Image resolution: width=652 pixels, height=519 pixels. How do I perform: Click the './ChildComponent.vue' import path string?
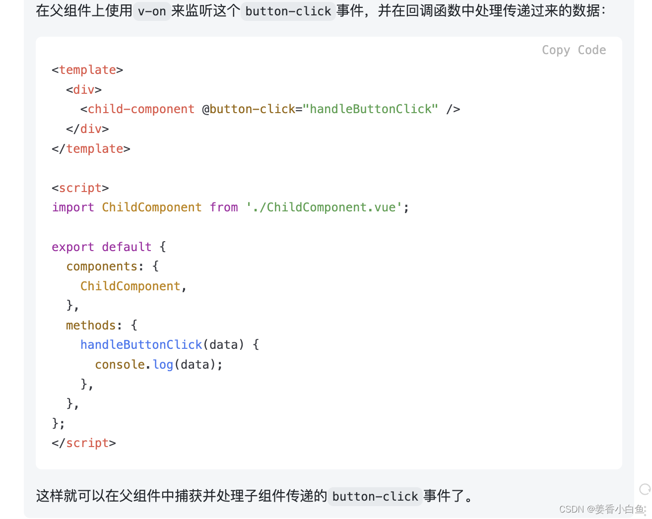tap(324, 207)
